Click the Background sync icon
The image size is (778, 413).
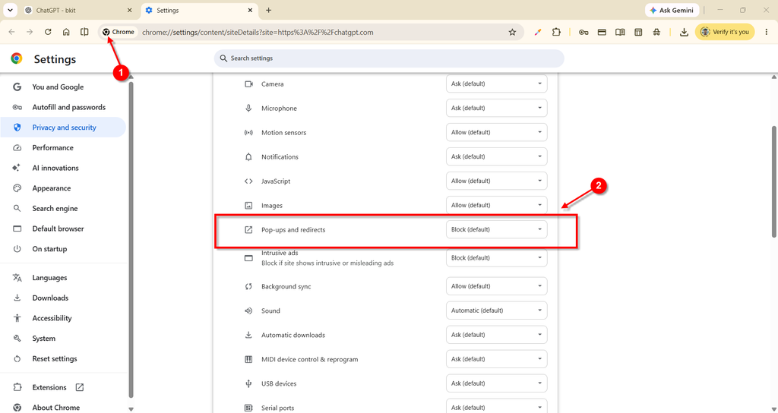[248, 286]
